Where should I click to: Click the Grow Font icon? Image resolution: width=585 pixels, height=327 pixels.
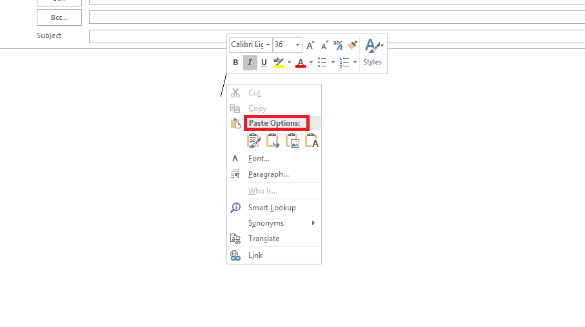tap(310, 45)
